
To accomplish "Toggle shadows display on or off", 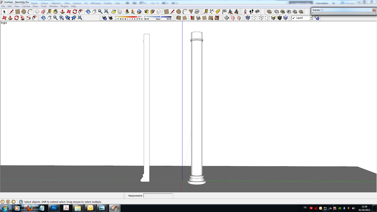I will pos(111,18).
